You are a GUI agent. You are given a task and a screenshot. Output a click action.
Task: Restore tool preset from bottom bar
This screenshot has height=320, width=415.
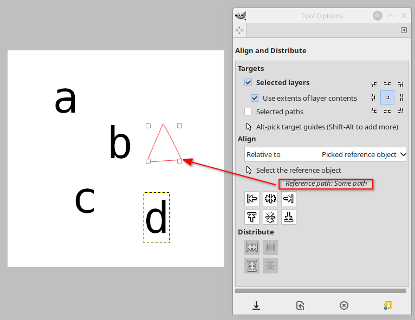[x=300, y=305]
